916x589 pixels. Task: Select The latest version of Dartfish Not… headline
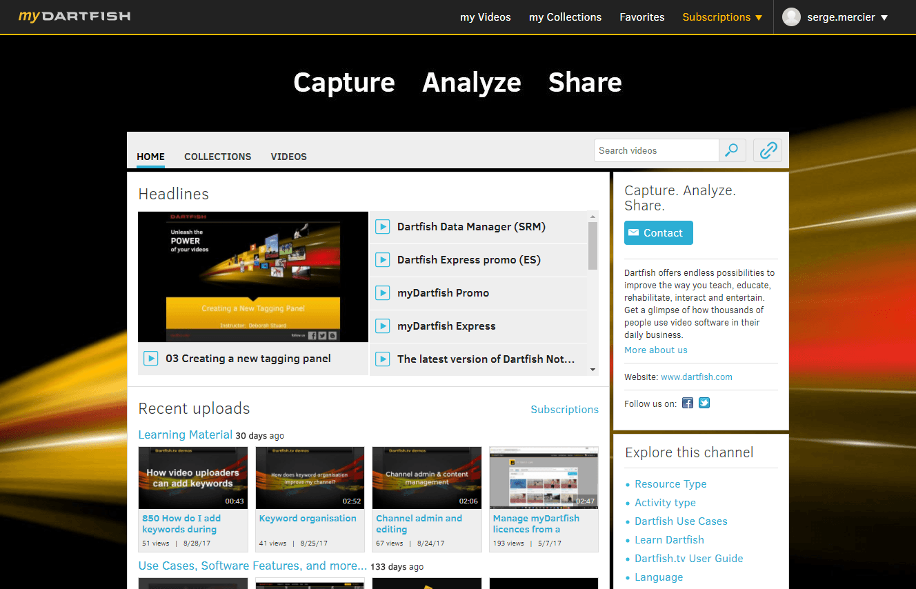[486, 359]
